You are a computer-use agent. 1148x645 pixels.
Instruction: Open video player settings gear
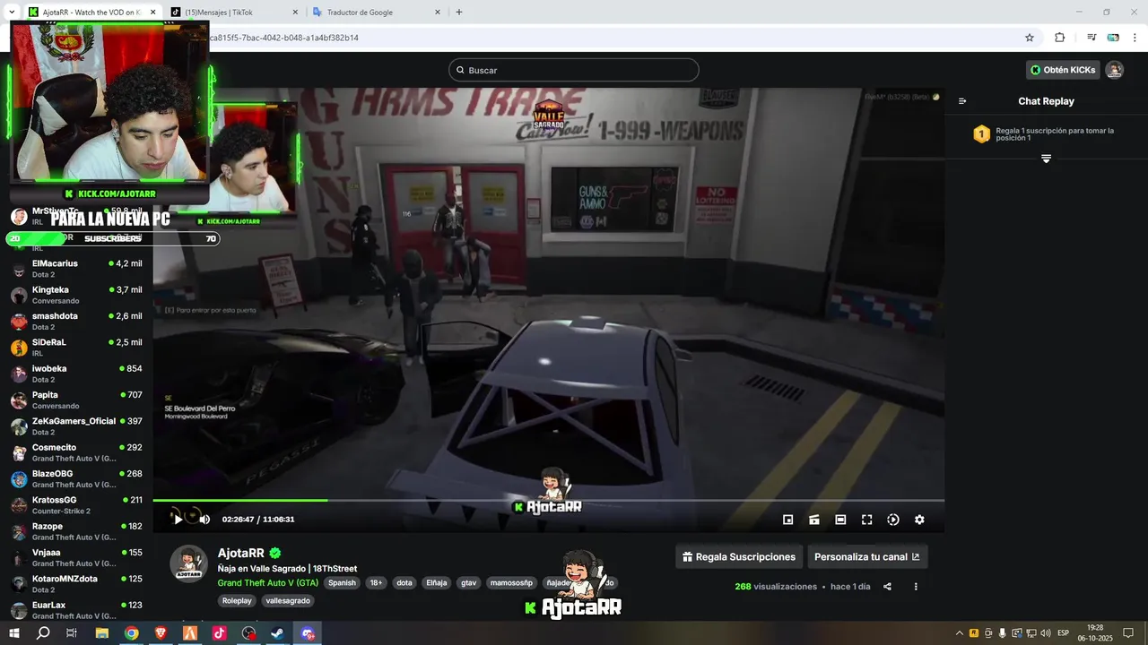tap(919, 520)
